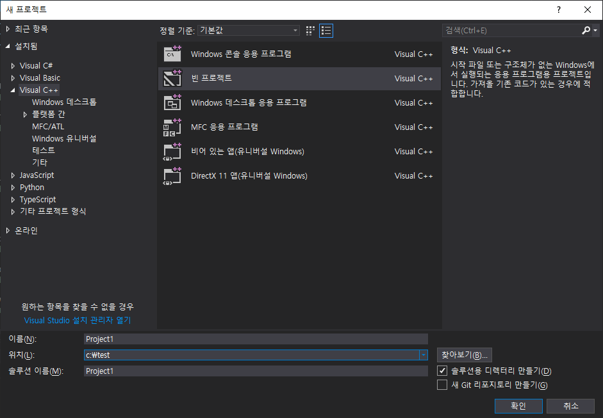Select 비어 있는 앱(유니버설 Windows) template name
This screenshot has width=603, height=418.
(247, 151)
